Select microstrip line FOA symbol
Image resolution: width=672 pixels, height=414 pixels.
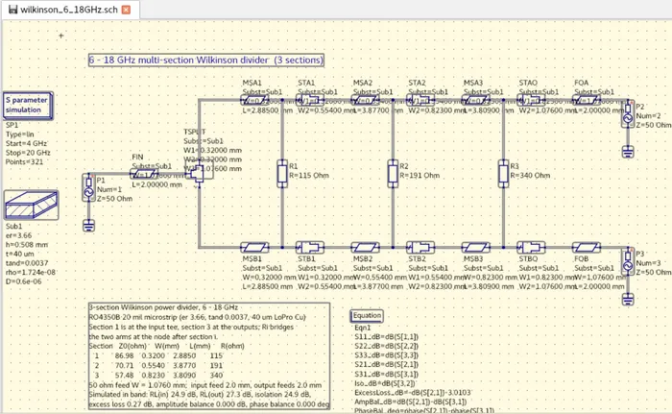click(x=587, y=101)
